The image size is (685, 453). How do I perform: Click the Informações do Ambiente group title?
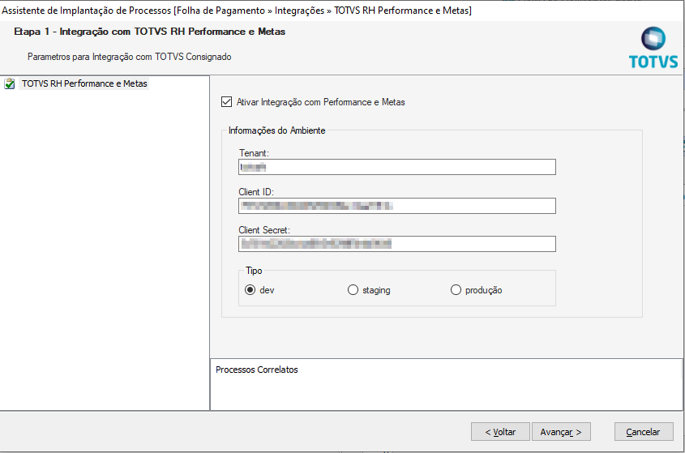[277, 130]
